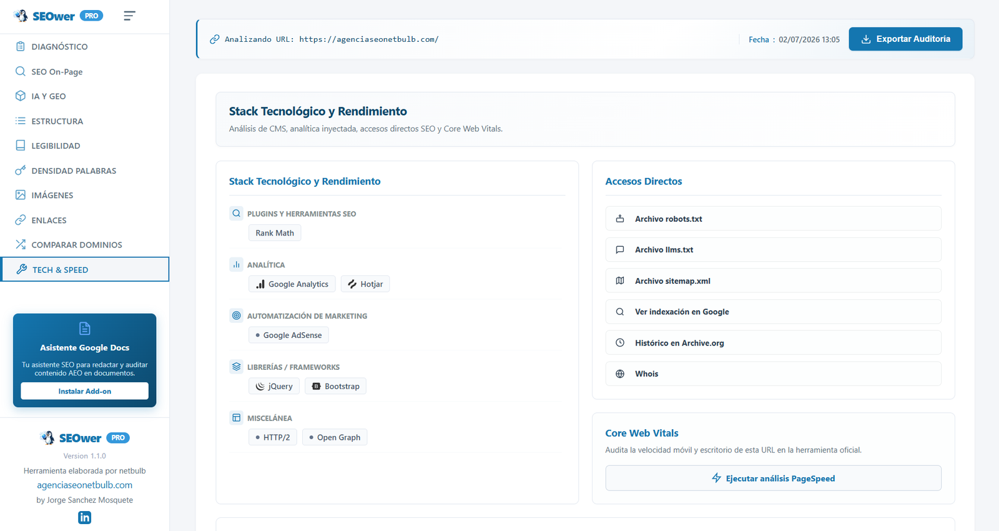
Task: Click the Whois globe icon
Action: pos(620,374)
